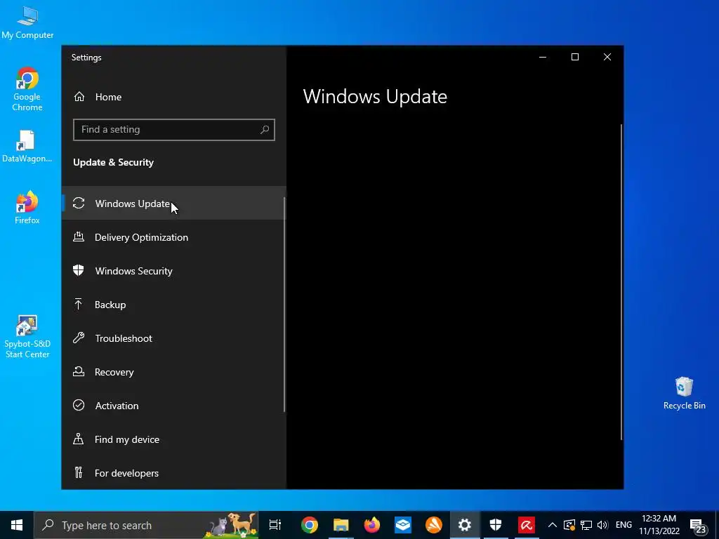Click the Find my device icon

(79, 439)
